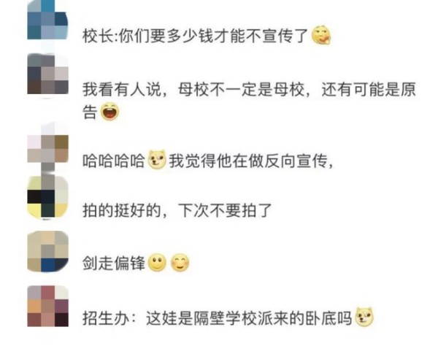This screenshot has height=354, width=438.
Task: Click the heart-holding emoji after 不宣传了
Action: tap(321, 35)
